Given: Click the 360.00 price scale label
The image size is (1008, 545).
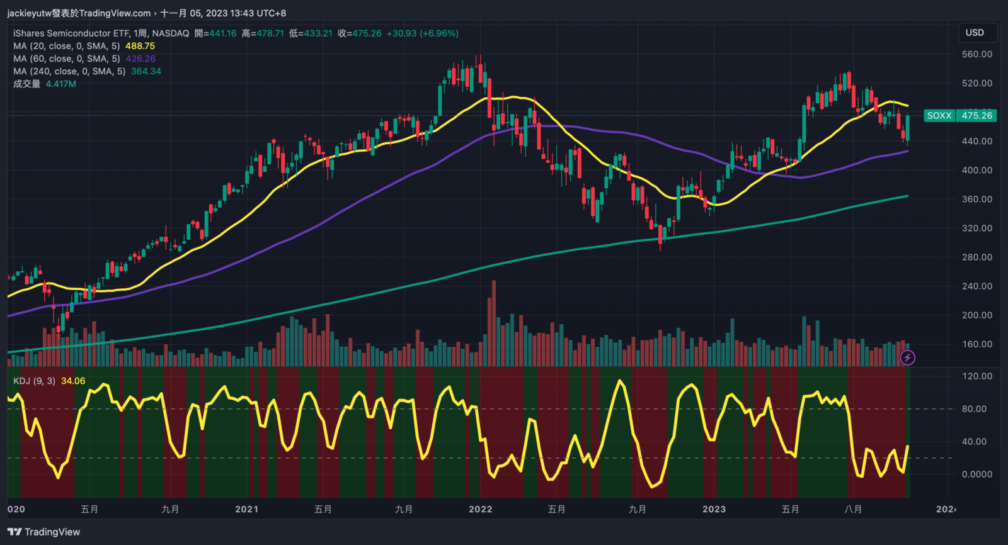Looking at the screenshot, I should point(976,199).
